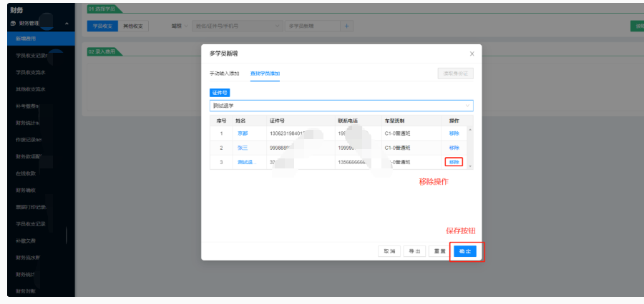Click the 序号 cell showing 3
Image resolution: width=644 pixels, height=304 pixels.
pyautogui.click(x=221, y=162)
